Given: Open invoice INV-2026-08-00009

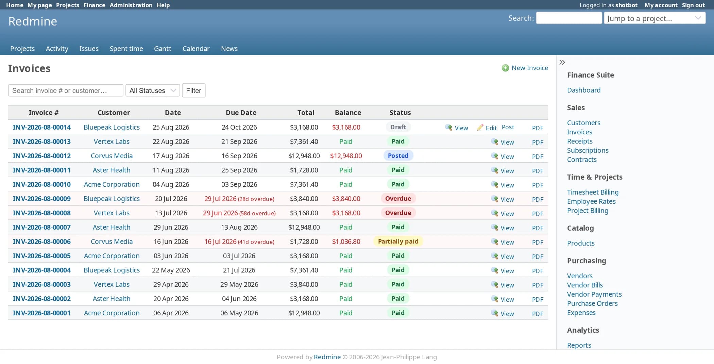Looking at the screenshot, I should tap(42, 199).
